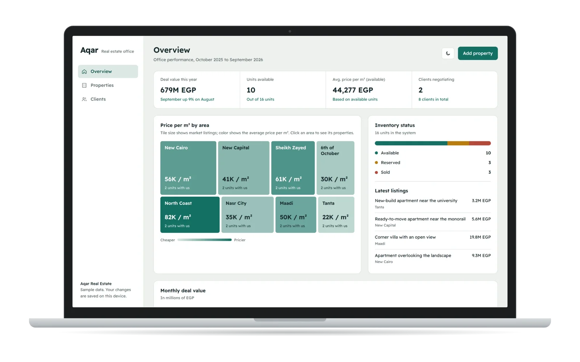Click the orange Reserved segment of the inventory bar
Viewport: 580px width, 362px height.
458,143
